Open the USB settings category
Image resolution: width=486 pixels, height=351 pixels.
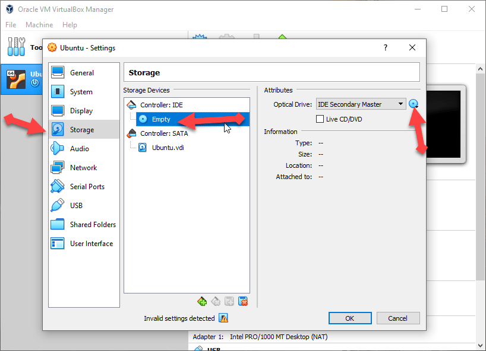tap(76, 206)
